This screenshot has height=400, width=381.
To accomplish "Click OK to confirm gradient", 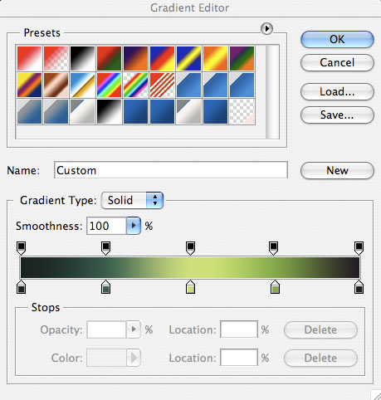I will (337, 39).
